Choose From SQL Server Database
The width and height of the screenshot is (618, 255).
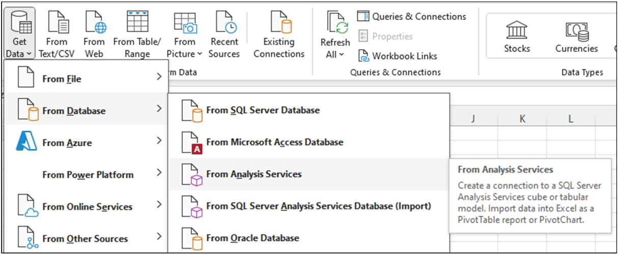[309, 110]
